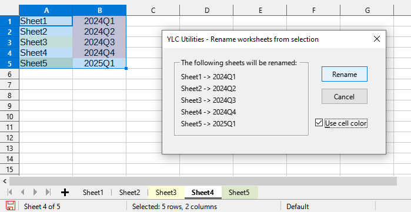Select row 12 header

point(9,137)
